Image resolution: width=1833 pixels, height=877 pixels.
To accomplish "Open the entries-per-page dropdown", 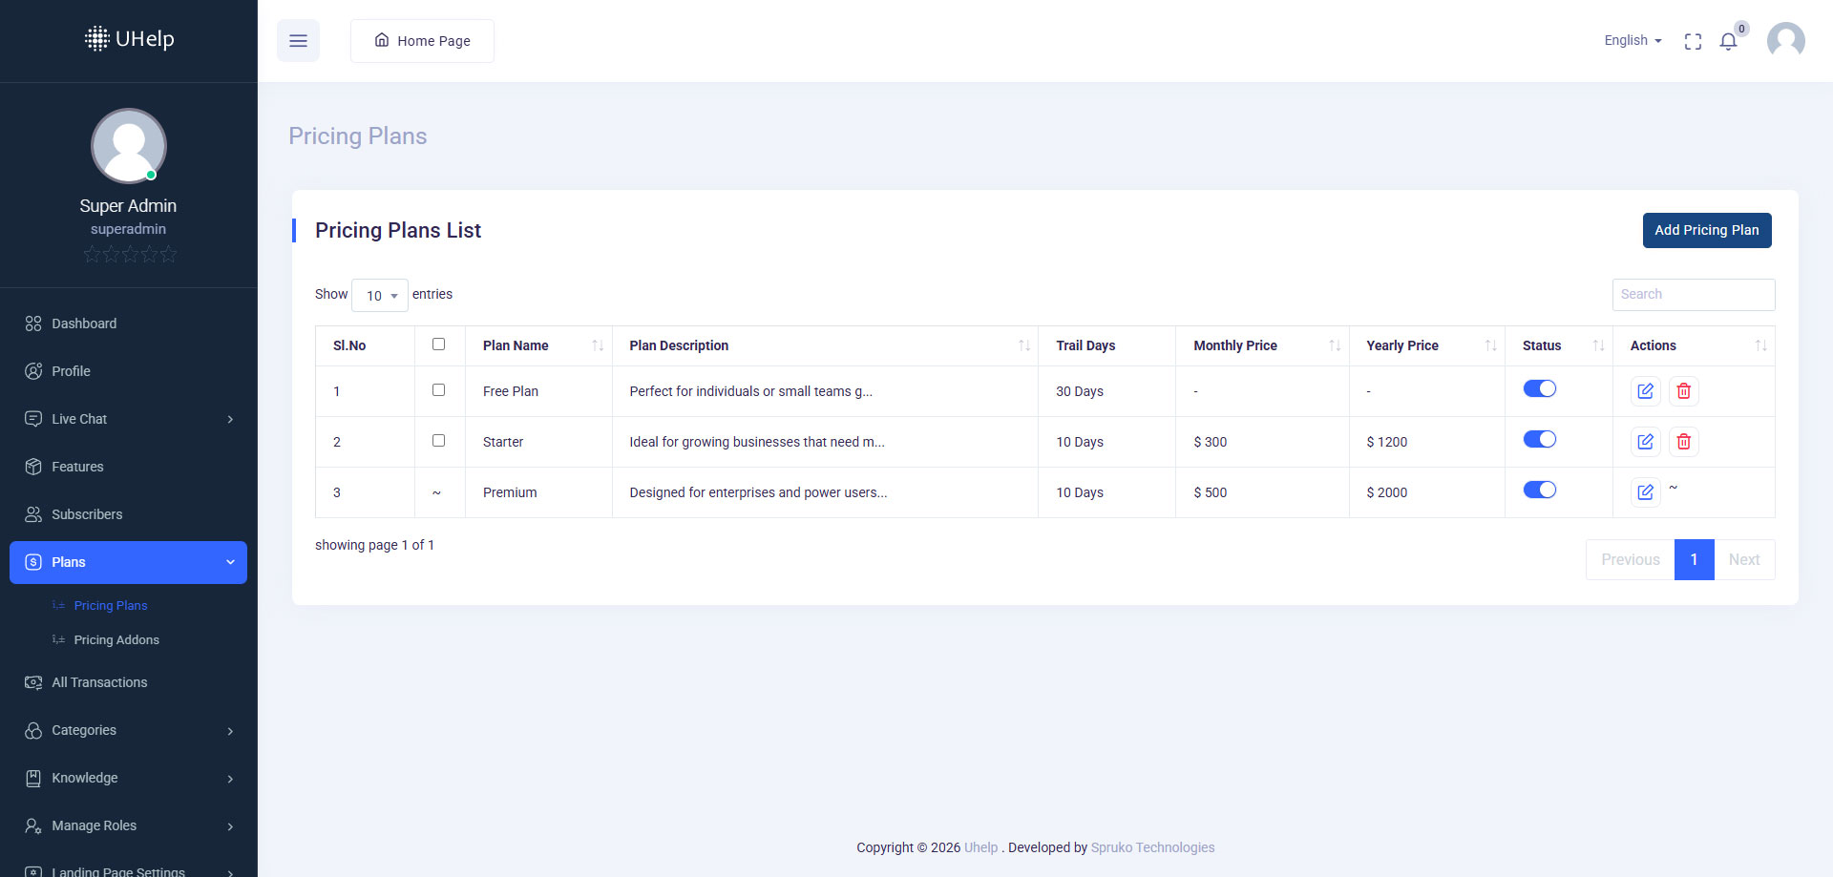I will [x=380, y=296].
